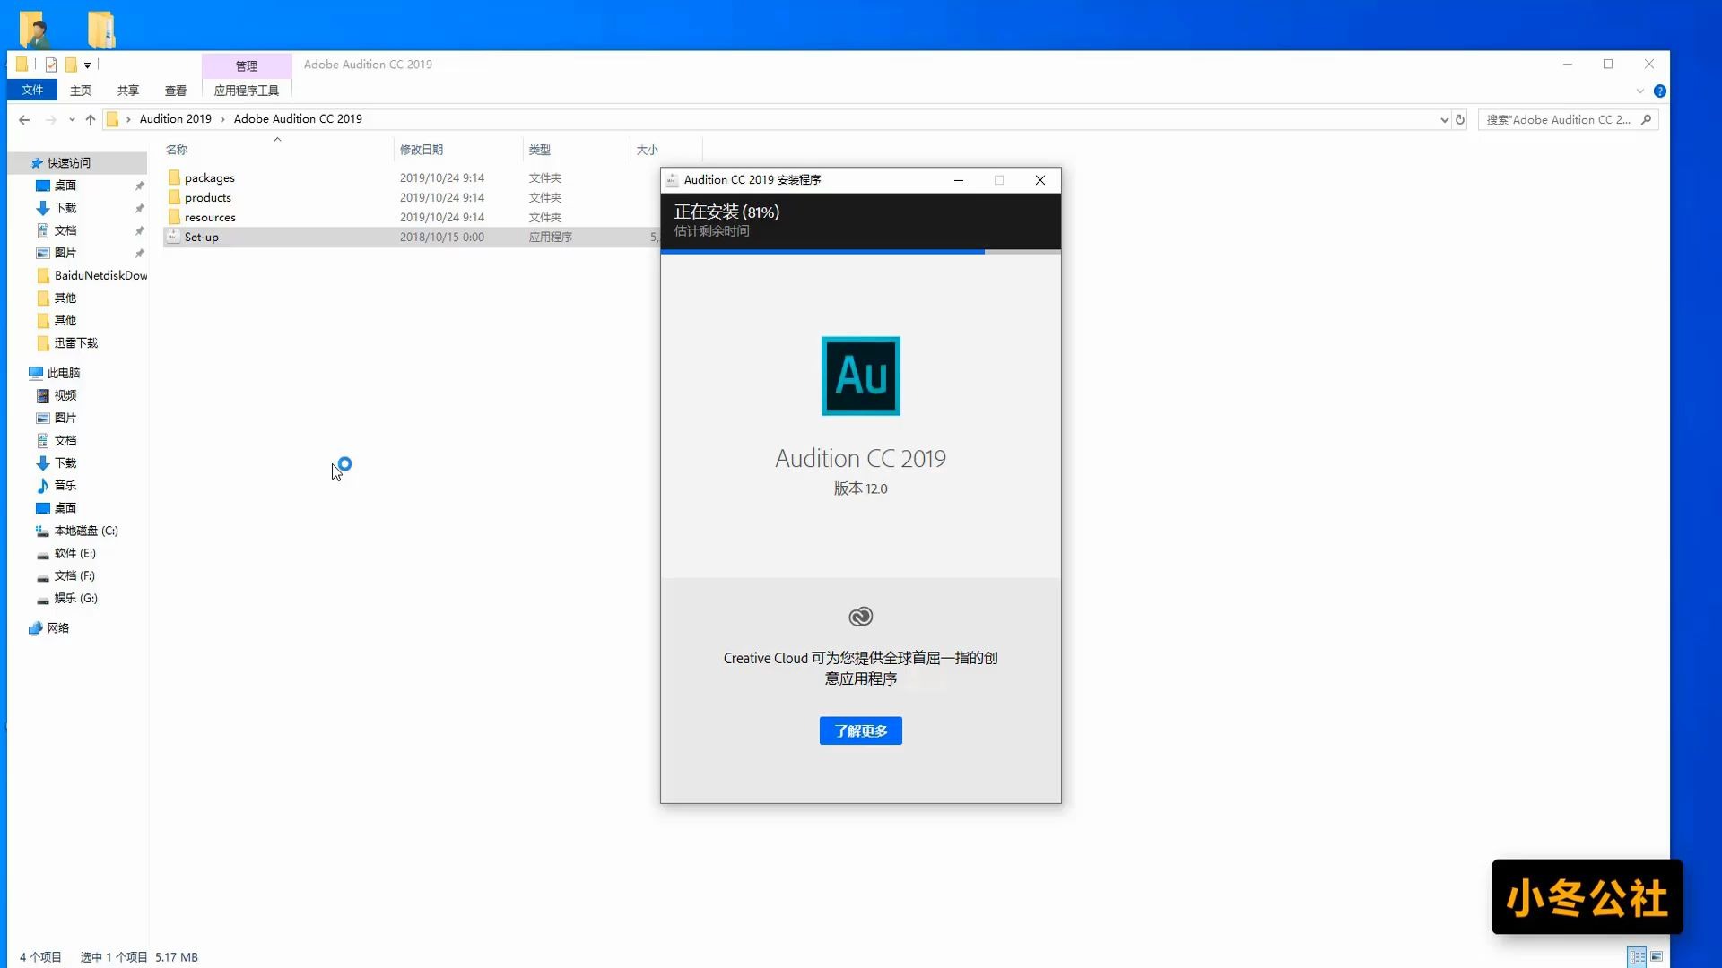
Task: Sort by the 修改日期 column header
Action: coord(422,150)
